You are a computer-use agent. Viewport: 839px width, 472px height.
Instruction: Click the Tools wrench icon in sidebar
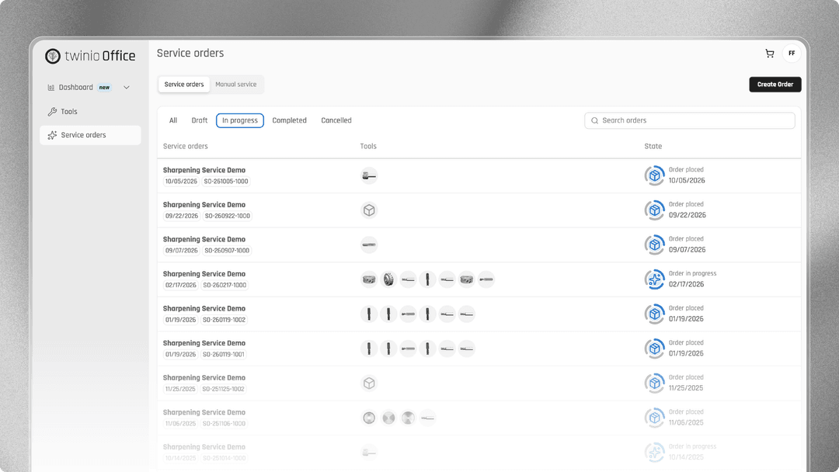click(52, 112)
